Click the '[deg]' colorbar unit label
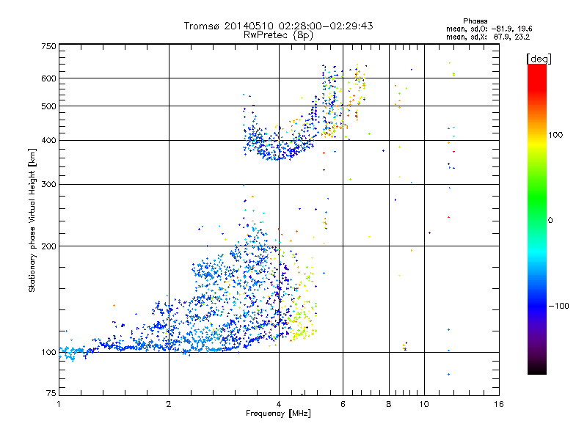The height and width of the screenshot is (440, 587). click(x=539, y=59)
